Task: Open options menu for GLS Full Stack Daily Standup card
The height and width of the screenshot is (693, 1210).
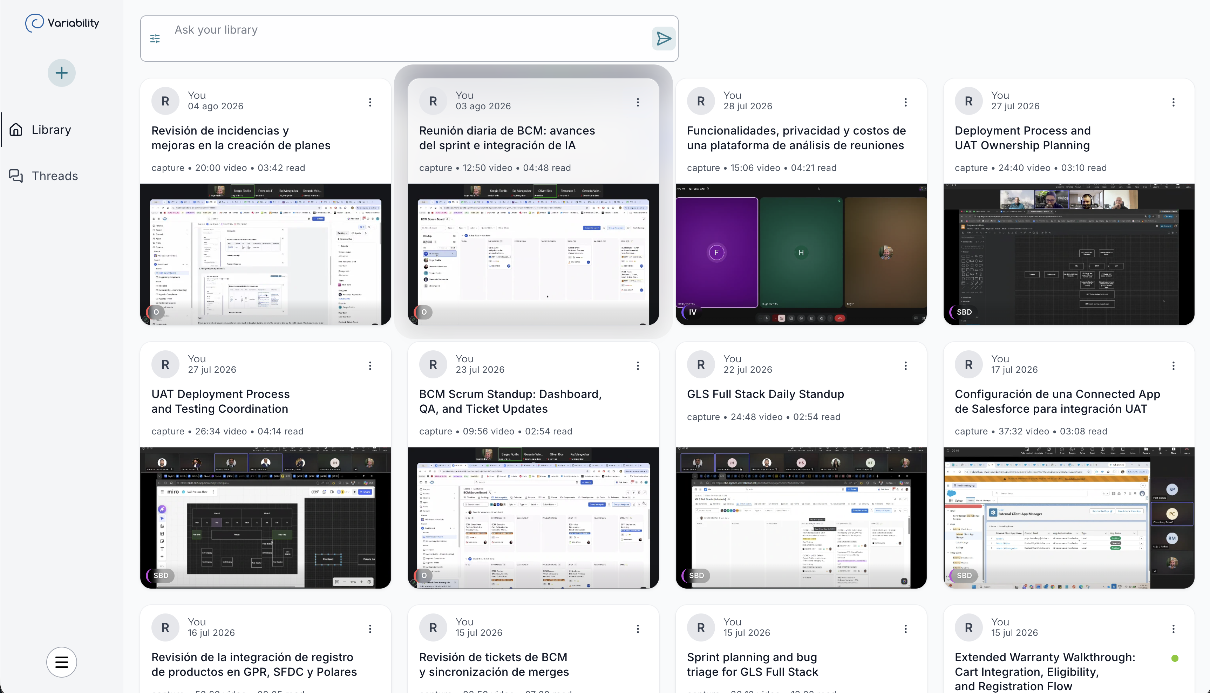Action: (906, 365)
